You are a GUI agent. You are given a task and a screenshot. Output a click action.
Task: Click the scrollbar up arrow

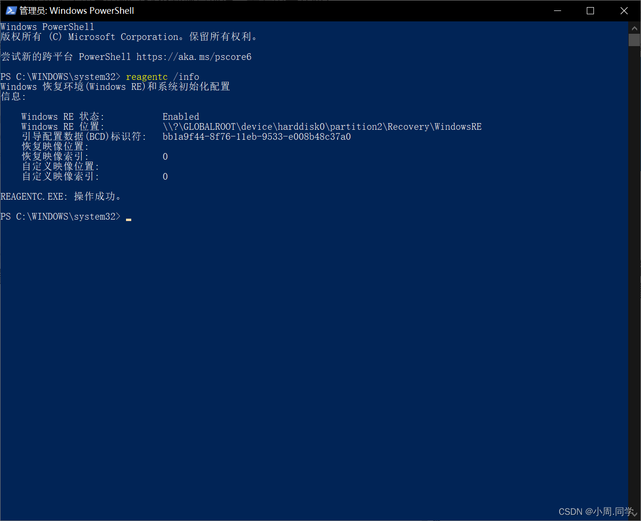pyautogui.click(x=634, y=28)
